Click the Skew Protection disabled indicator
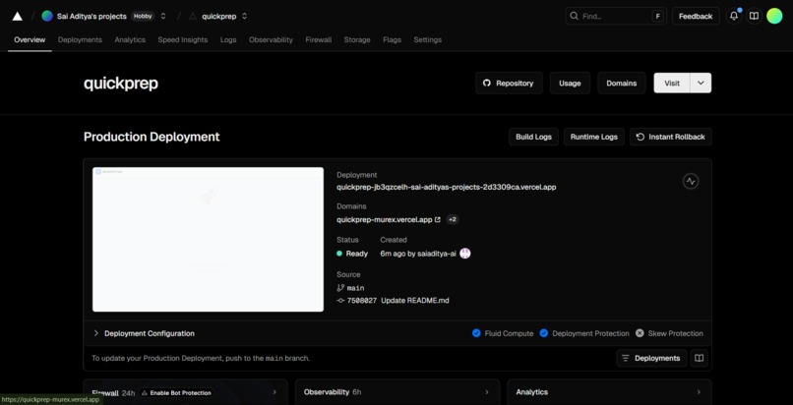Screen dimensions: 793x405 click(x=640, y=333)
